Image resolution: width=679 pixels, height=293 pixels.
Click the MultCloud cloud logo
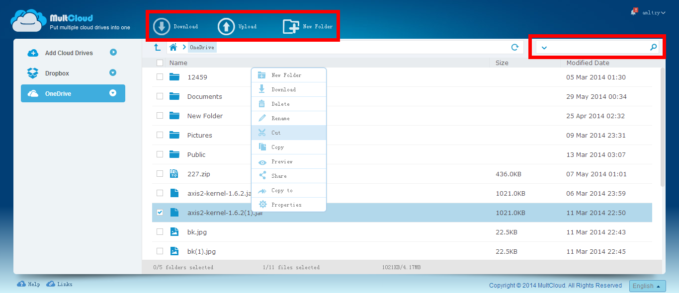(x=29, y=21)
